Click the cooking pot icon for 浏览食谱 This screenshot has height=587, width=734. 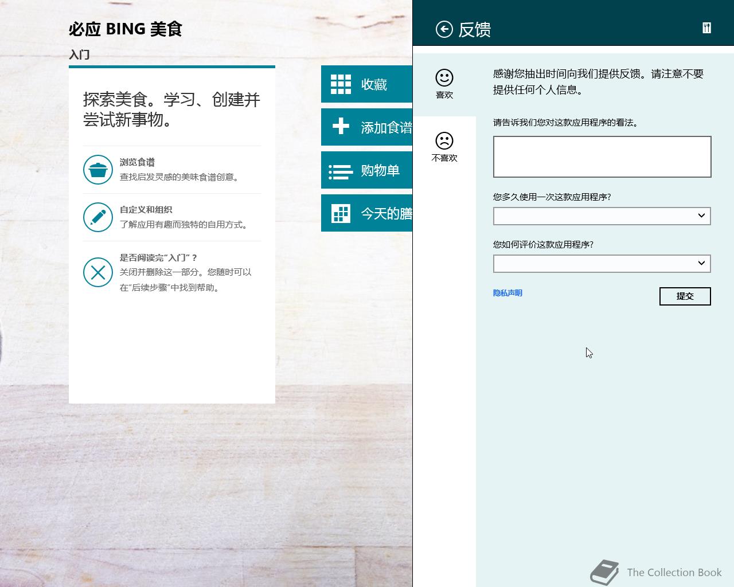click(x=98, y=170)
